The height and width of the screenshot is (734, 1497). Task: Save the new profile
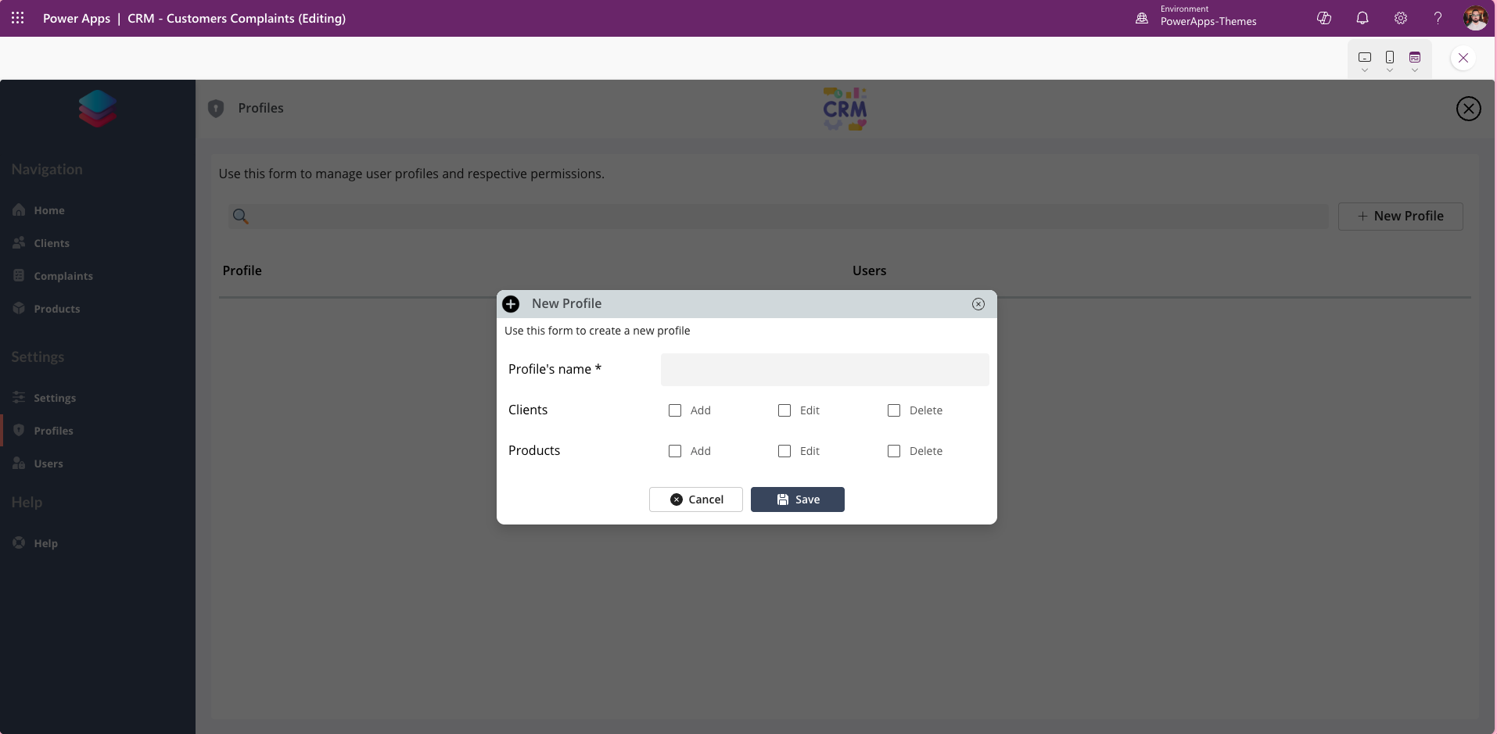click(x=797, y=499)
